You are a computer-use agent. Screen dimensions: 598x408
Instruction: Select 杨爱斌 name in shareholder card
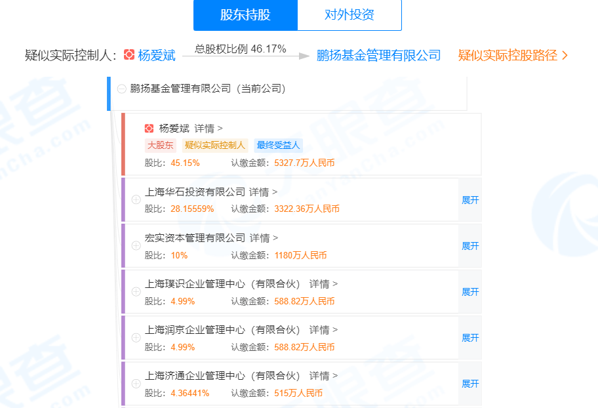174,129
